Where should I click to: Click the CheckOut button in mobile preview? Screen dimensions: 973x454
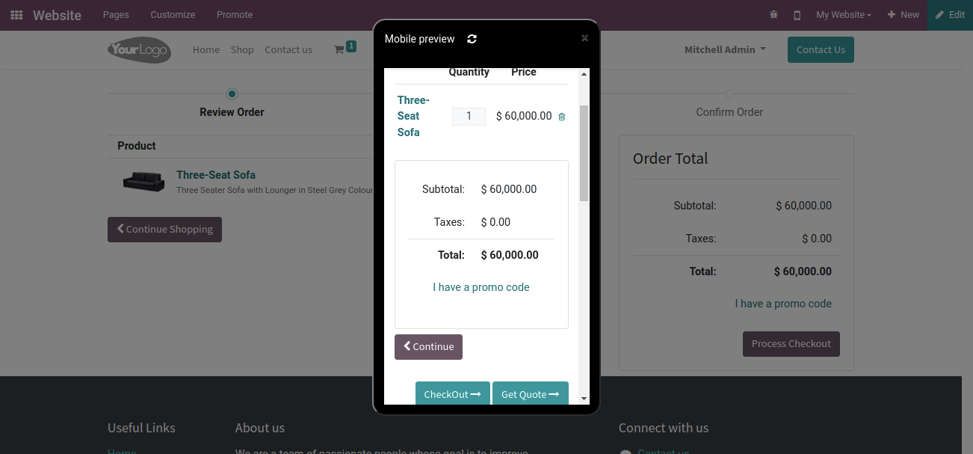point(452,393)
